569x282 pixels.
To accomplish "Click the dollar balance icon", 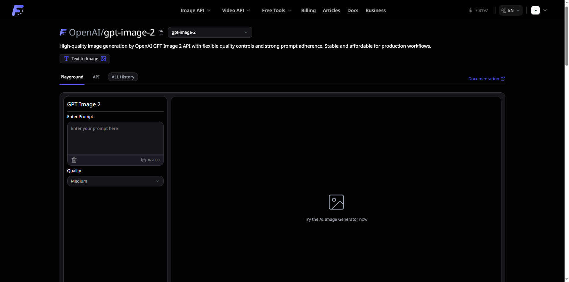I will pos(470,10).
